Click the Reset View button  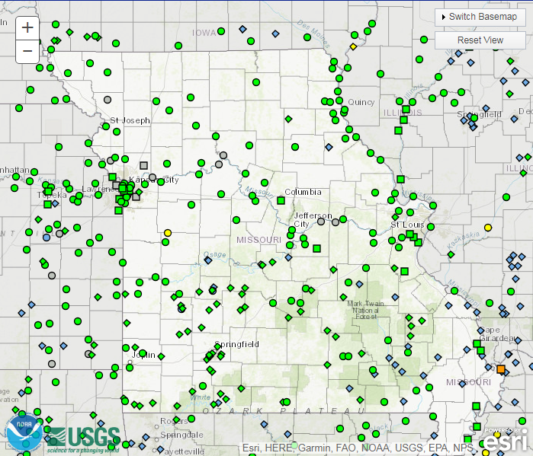click(x=480, y=40)
